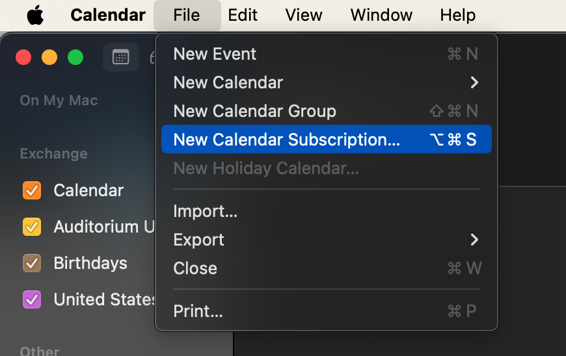This screenshot has width=566, height=356.
Task: Select New Event menu item
Action: point(215,54)
